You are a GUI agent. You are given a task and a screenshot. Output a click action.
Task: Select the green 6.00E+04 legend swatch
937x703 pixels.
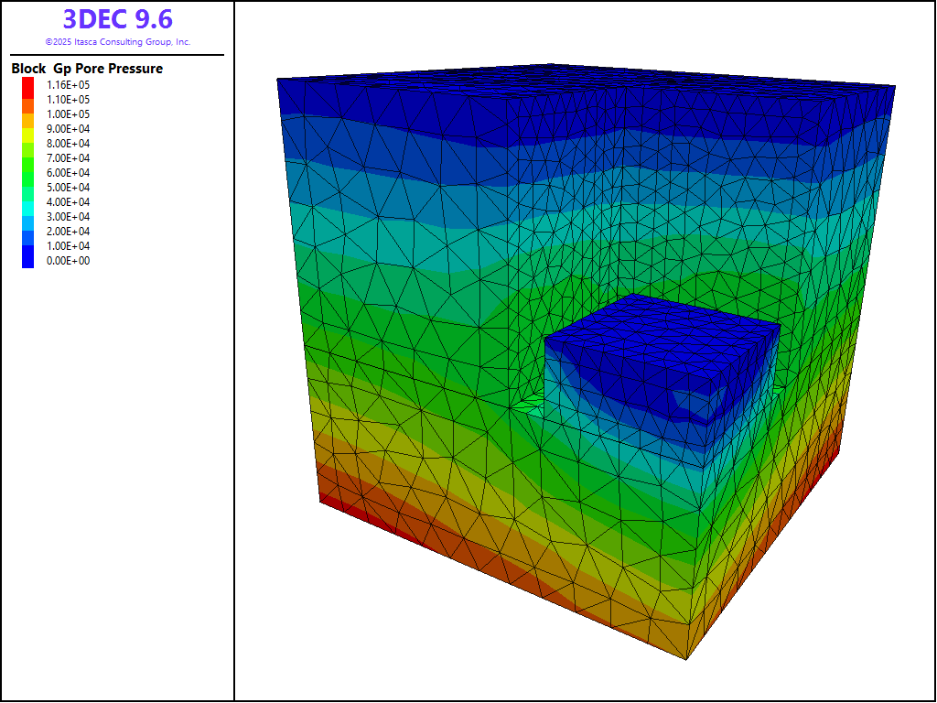click(x=27, y=172)
